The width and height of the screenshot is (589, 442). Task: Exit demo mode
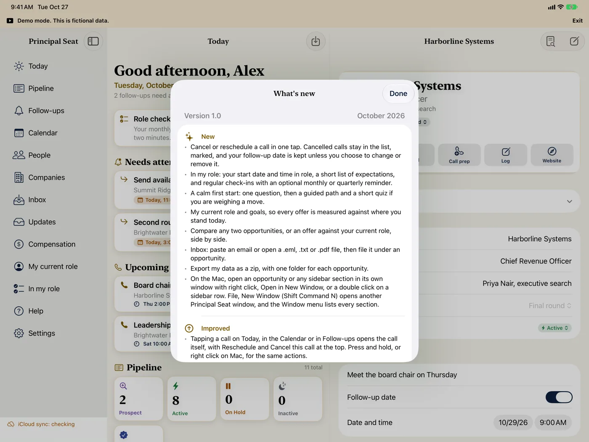click(x=577, y=21)
